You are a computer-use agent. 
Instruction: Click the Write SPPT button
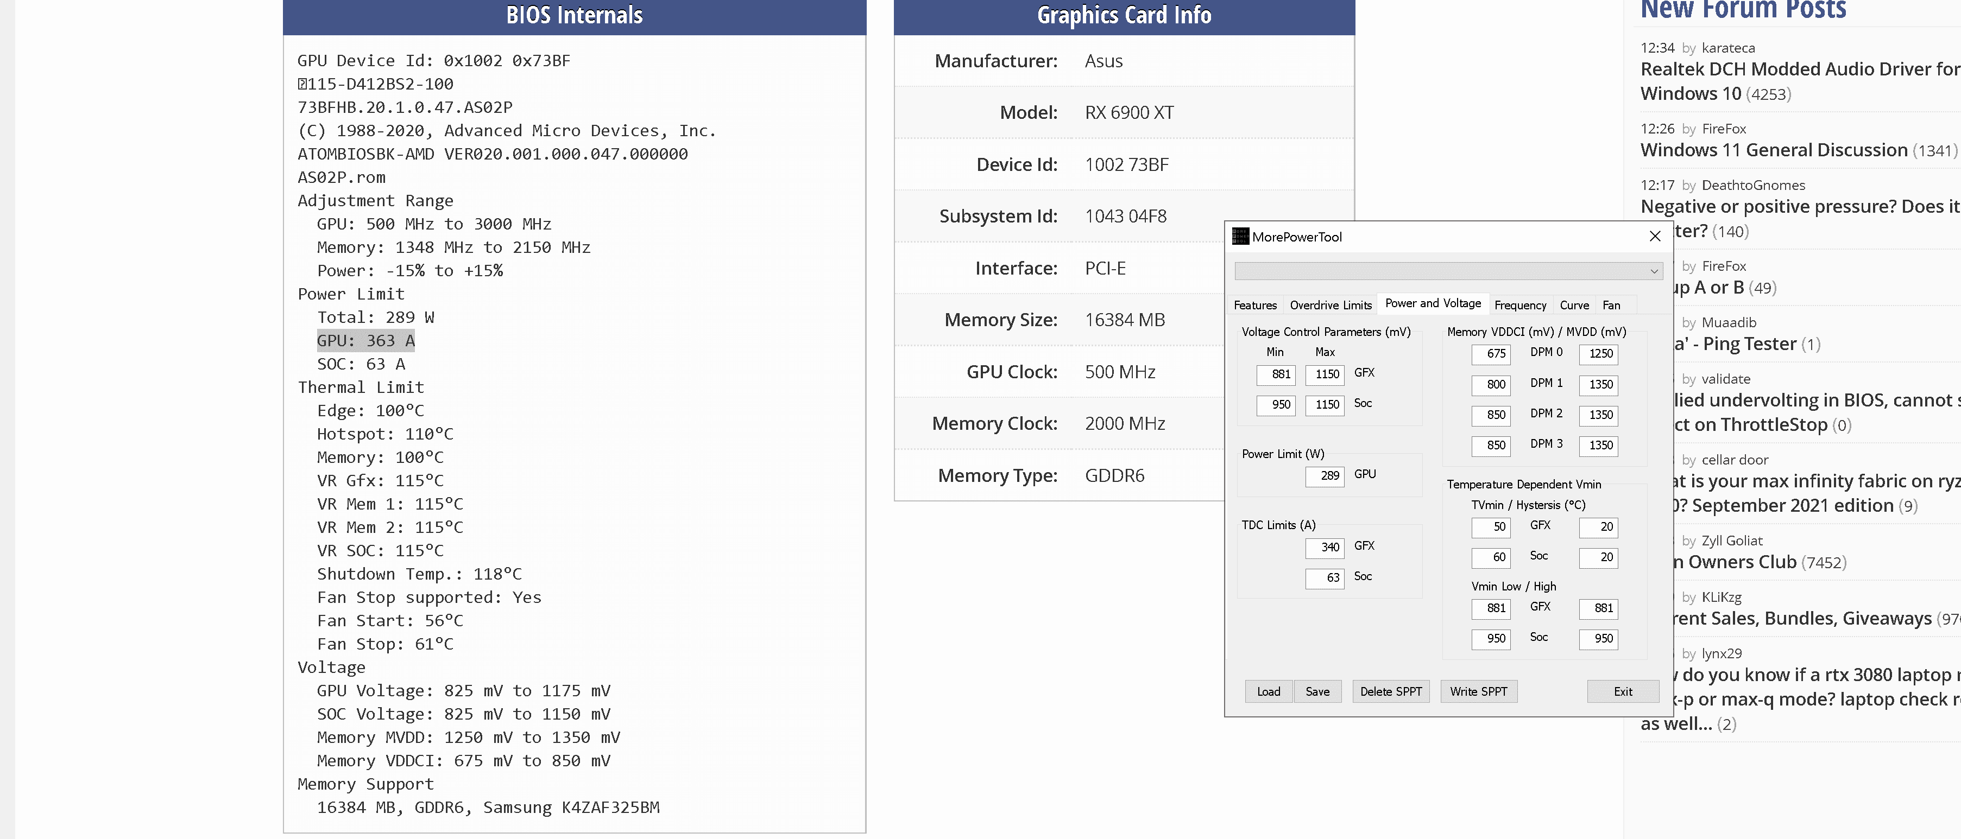pos(1478,691)
